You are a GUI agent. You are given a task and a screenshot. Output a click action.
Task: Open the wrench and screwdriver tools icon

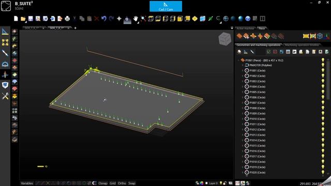pos(5,96)
